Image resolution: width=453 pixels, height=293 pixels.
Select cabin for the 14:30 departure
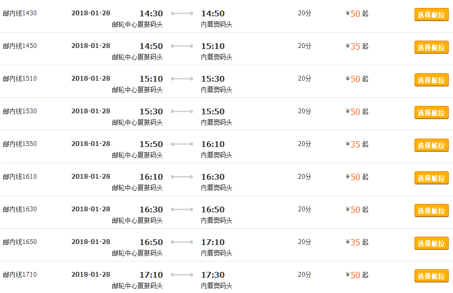pos(431,14)
